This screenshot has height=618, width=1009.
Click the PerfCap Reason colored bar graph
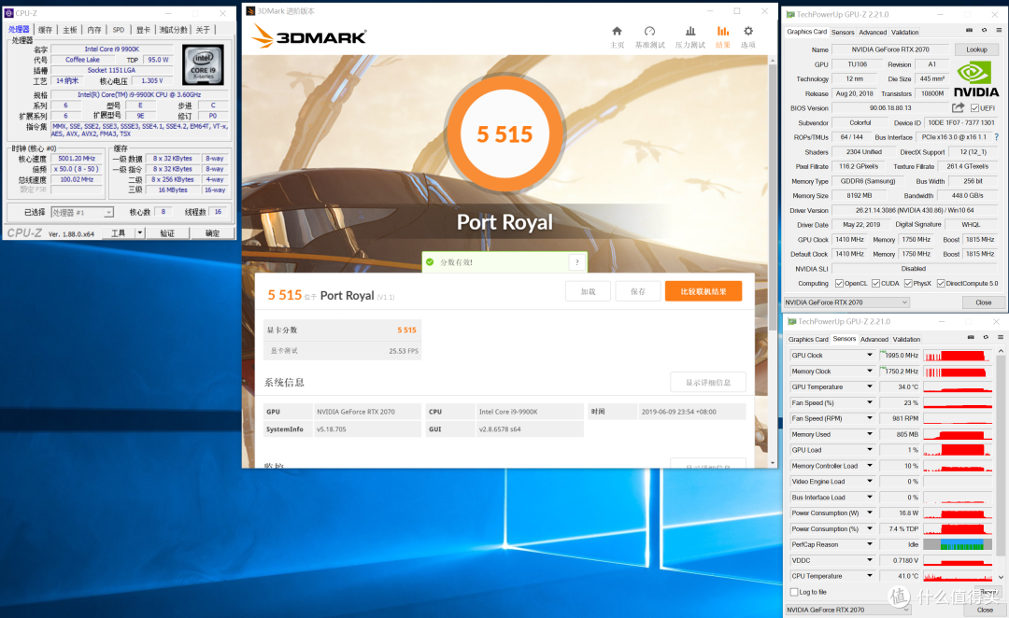pyautogui.click(x=958, y=544)
